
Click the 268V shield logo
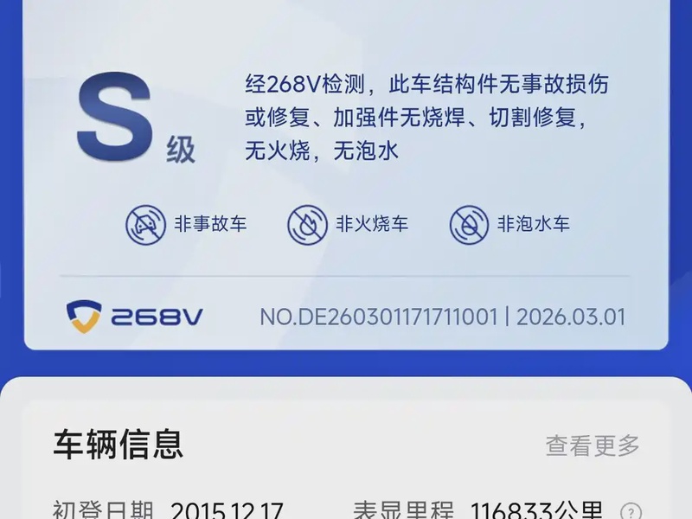click(84, 317)
